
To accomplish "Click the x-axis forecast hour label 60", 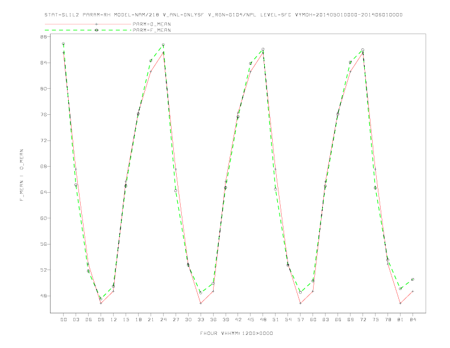I will pyautogui.click(x=313, y=320).
